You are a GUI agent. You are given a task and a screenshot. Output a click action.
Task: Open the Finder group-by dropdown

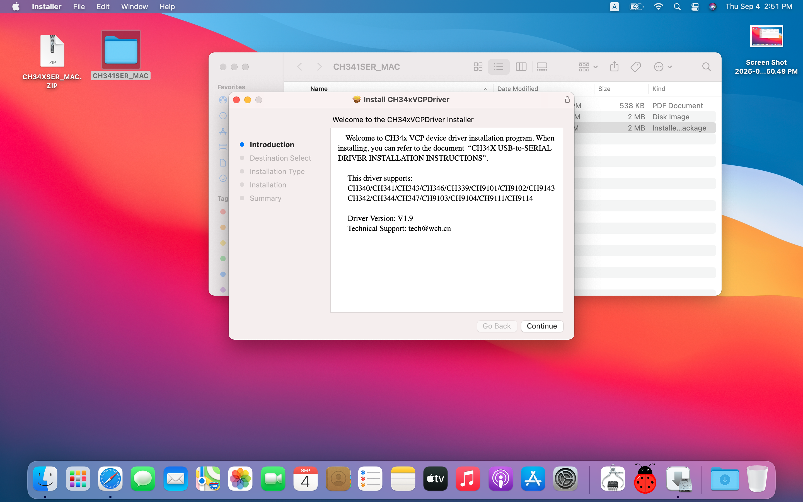(588, 67)
